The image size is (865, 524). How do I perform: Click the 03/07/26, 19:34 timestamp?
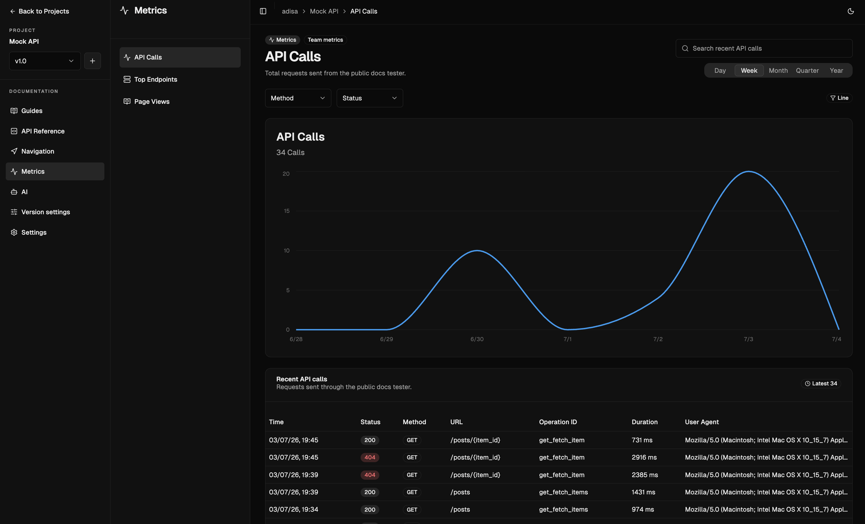[x=294, y=509]
